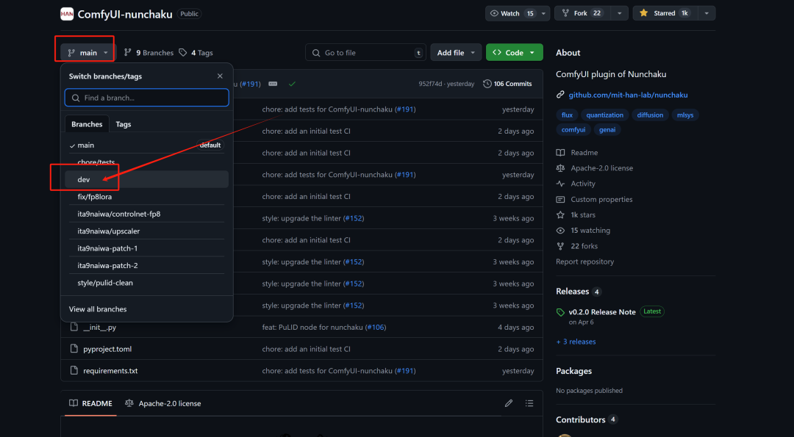Open the requirements.txt file
The width and height of the screenshot is (794, 437).
coord(110,371)
